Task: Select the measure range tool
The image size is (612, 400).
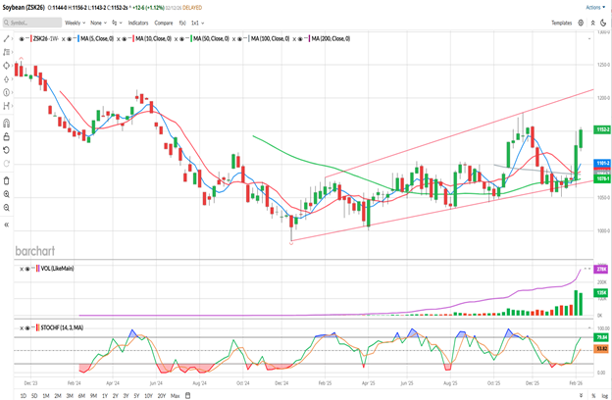Action: click(x=6, y=106)
